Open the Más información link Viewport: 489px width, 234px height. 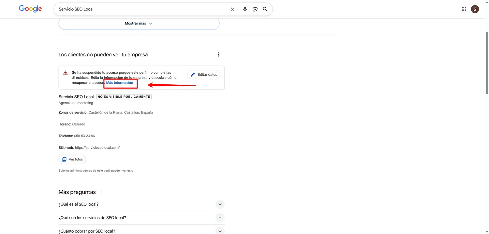[x=120, y=83]
